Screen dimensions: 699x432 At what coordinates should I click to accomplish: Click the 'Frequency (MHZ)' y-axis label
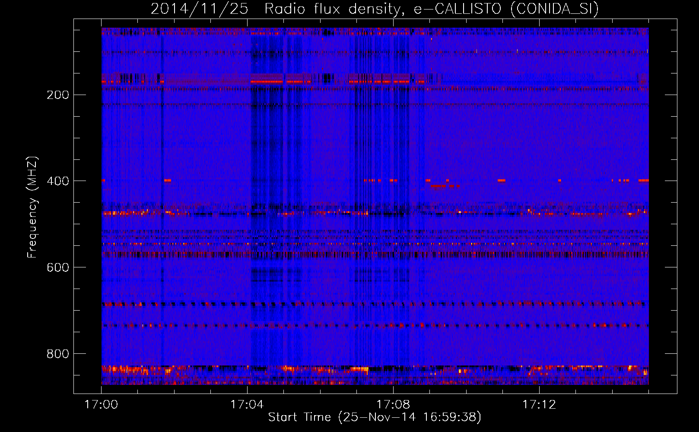tap(32, 207)
